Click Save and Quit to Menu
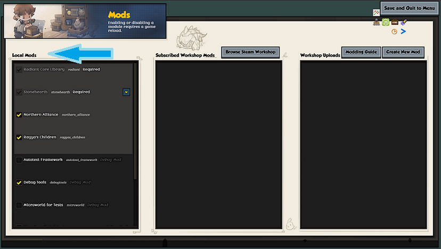The width and height of the screenshot is (441, 249). coord(410,9)
